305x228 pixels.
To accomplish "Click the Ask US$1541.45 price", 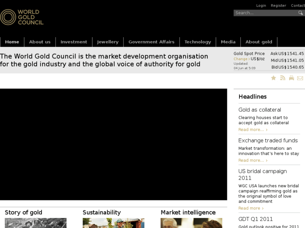I will (287, 54).
